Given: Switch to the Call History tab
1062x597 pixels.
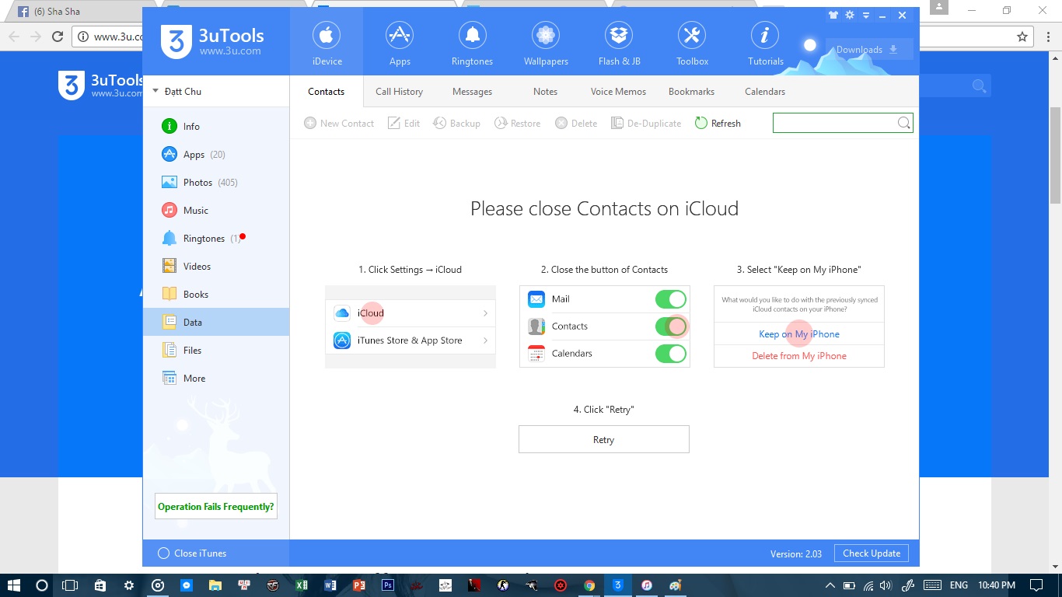Looking at the screenshot, I should point(399,91).
